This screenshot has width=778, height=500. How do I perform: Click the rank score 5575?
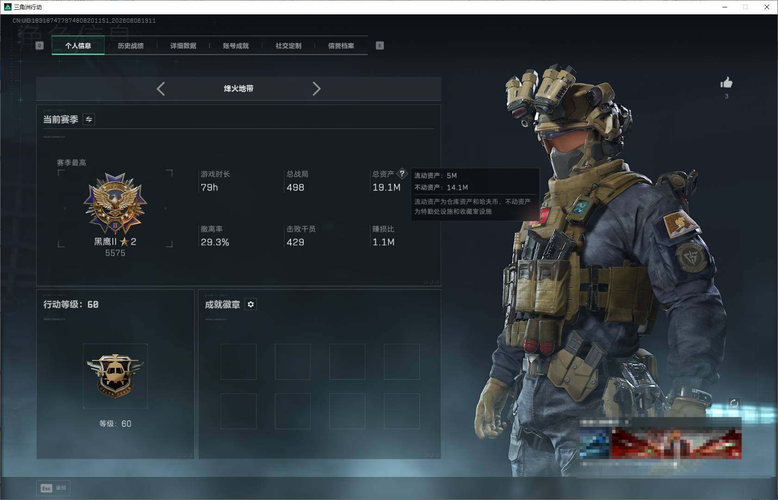[115, 253]
